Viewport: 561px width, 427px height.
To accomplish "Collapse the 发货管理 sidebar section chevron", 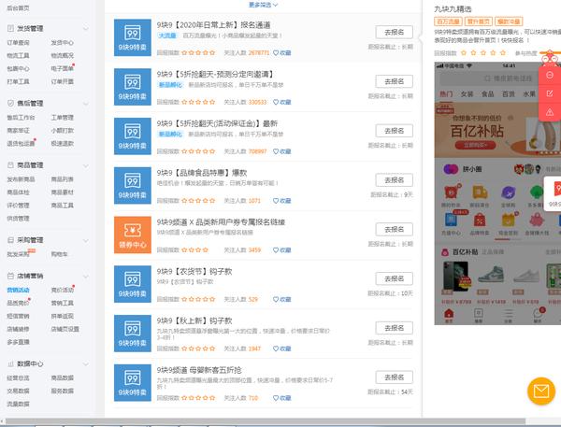I will pyautogui.click(x=86, y=28).
